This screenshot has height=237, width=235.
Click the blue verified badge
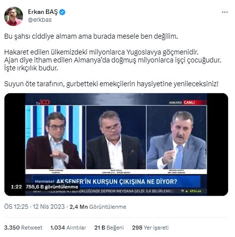62,12
